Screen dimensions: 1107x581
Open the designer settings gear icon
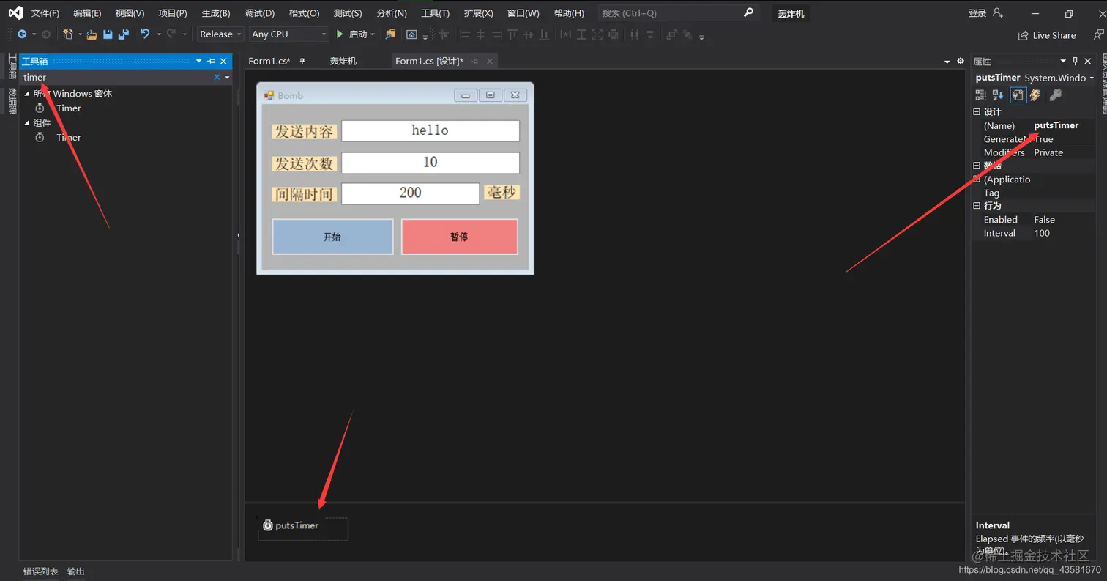coord(961,61)
